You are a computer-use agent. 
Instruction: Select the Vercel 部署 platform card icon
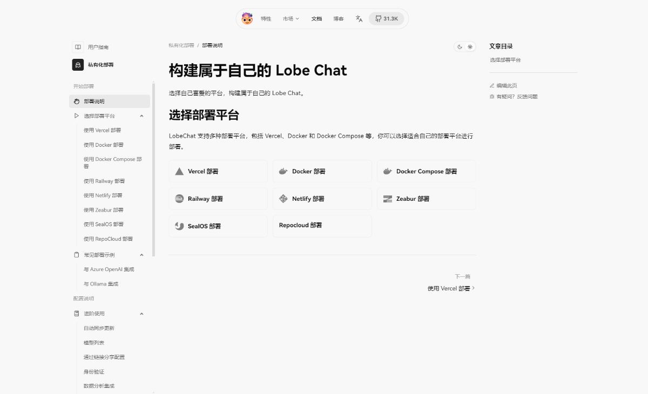[x=179, y=171]
